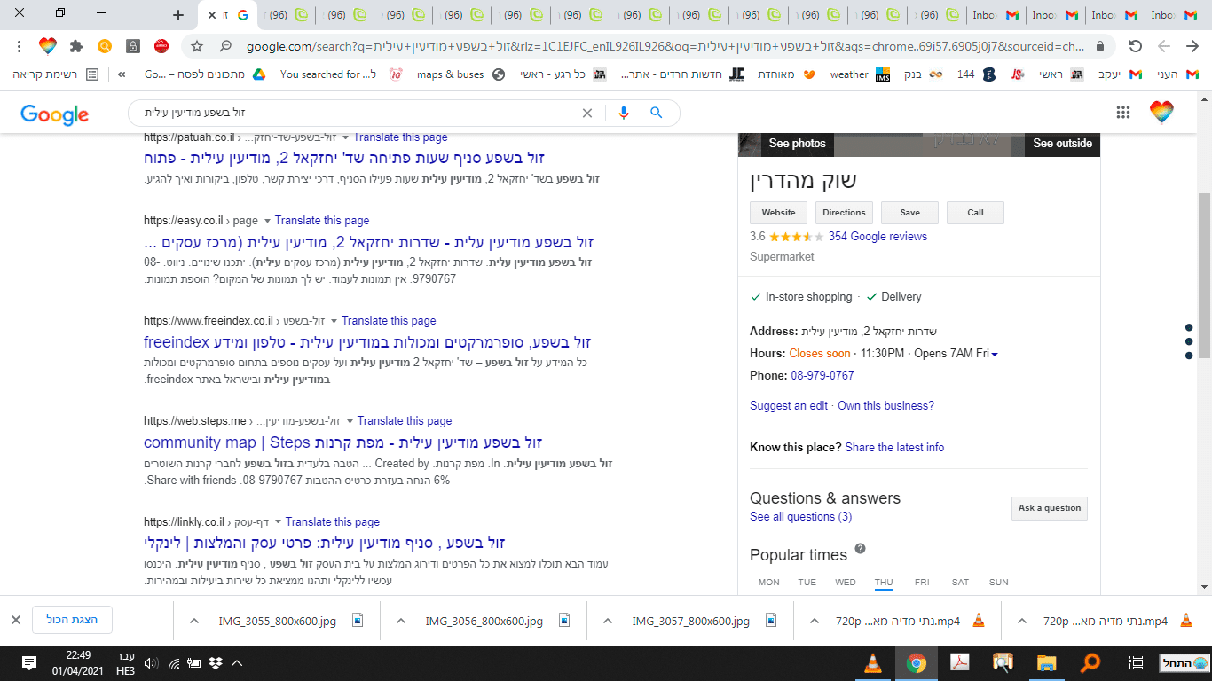Open 354 Google reviews link
The image size is (1212, 681).
pyautogui.click(x=878, y=237)
